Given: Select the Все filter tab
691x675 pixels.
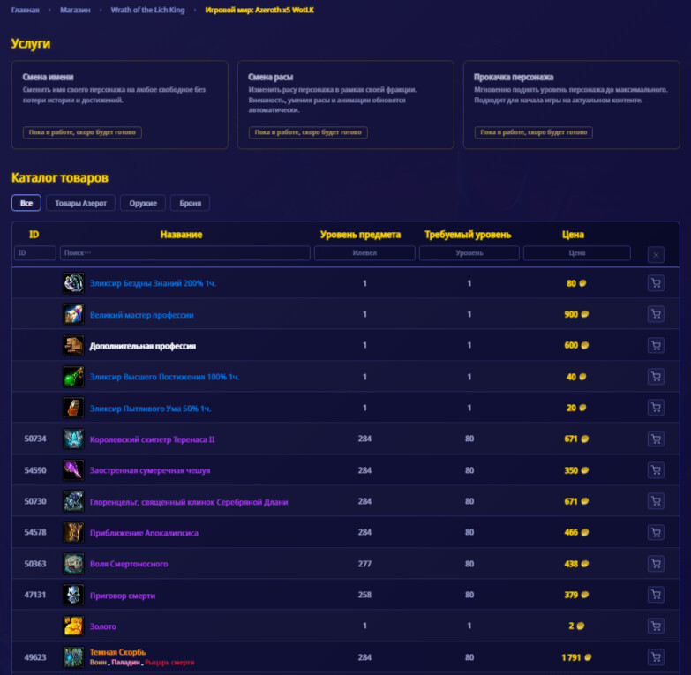Looking at the screenshot, I should (26, 203).
